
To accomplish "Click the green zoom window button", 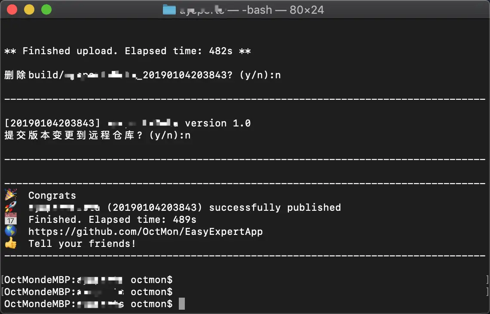I will pyautogui.click(x=46, y=9).
